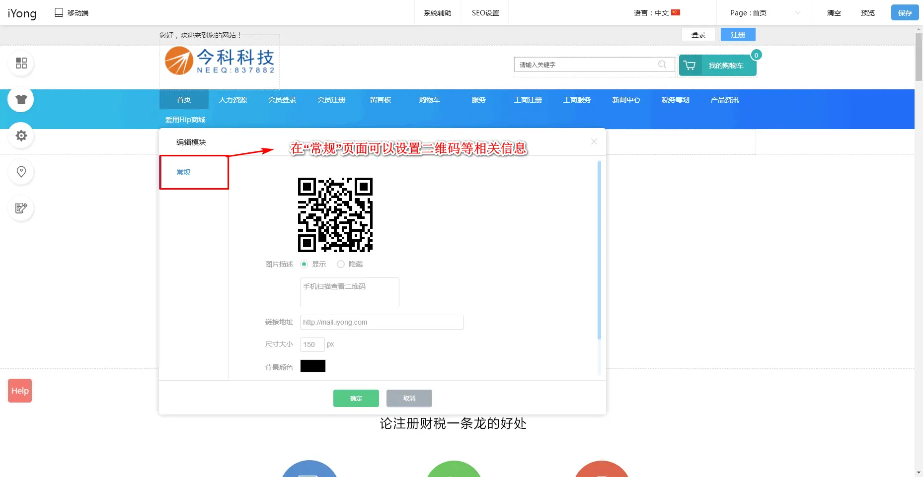Viewport: 923px width, 477px height.
Task: Click the T-shirt theme icon in sidebar
Action: point(21,99)
